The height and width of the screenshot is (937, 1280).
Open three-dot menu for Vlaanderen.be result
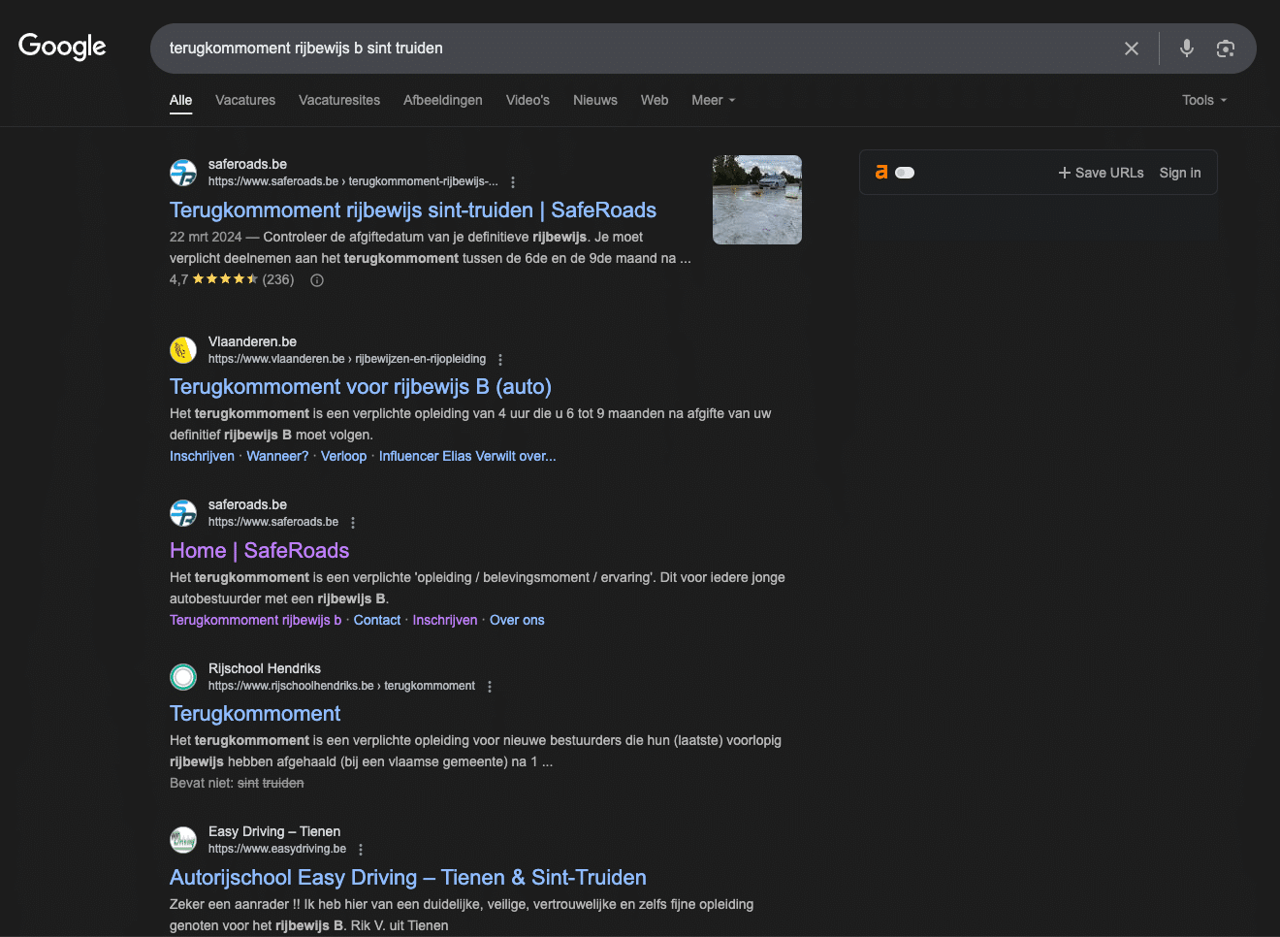[500, 360]
